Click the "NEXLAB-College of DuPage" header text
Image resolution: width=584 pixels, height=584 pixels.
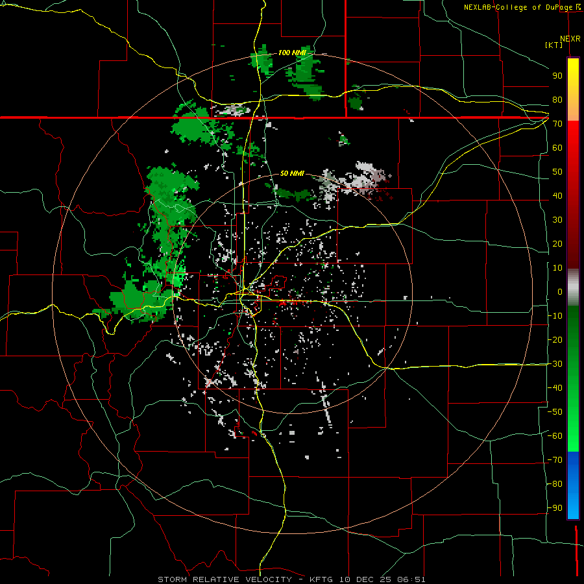click(518, 7)
